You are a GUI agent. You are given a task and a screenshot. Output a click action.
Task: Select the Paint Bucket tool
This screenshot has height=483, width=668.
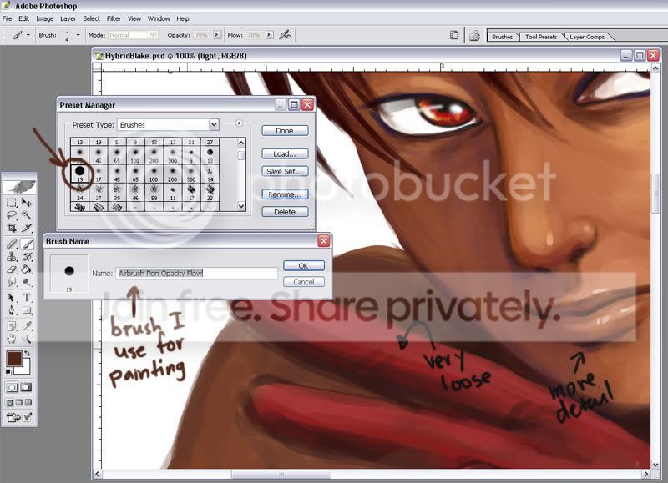tap(27, 269)
